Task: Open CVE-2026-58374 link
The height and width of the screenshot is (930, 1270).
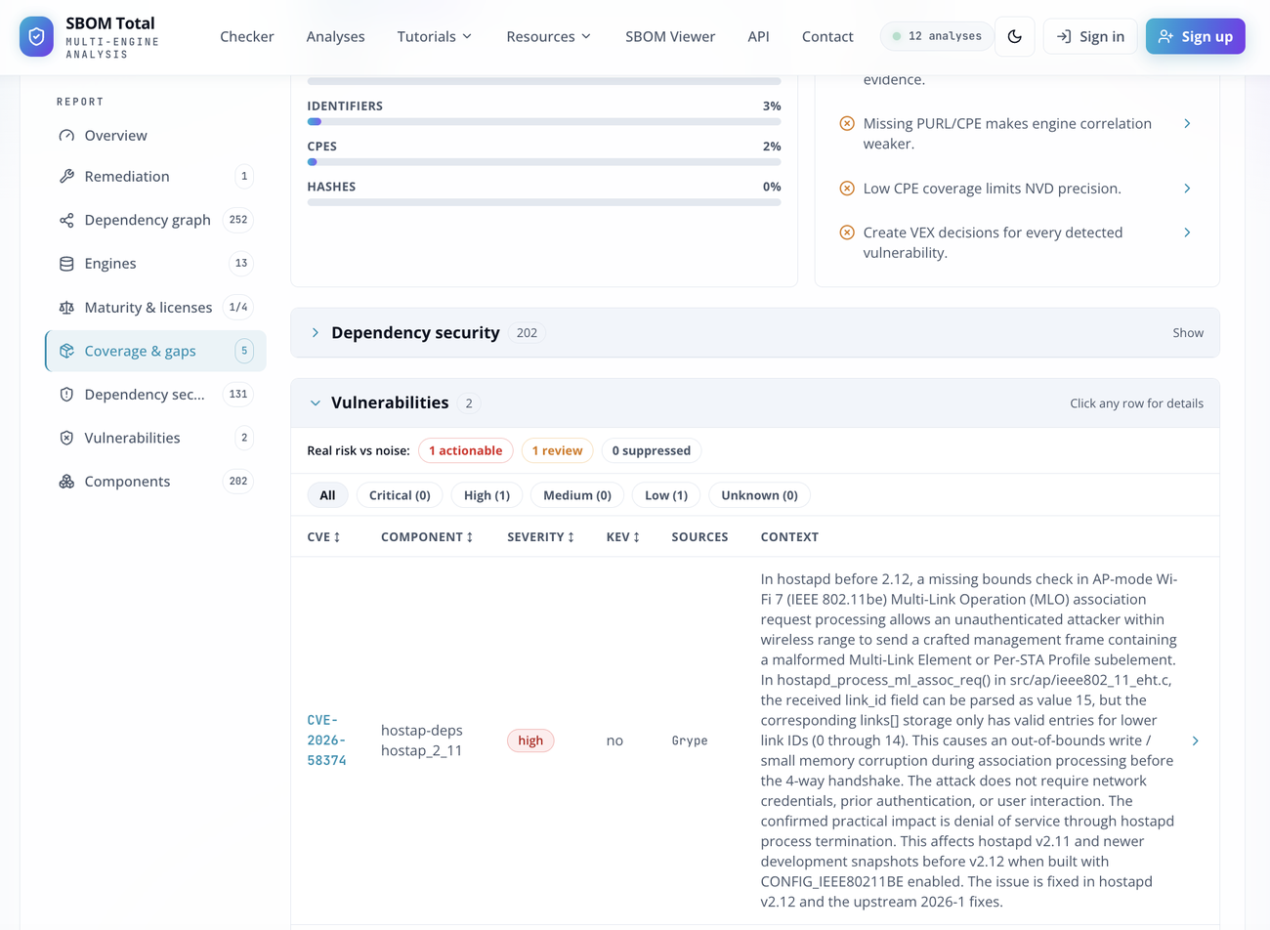Action: (326, 740)
